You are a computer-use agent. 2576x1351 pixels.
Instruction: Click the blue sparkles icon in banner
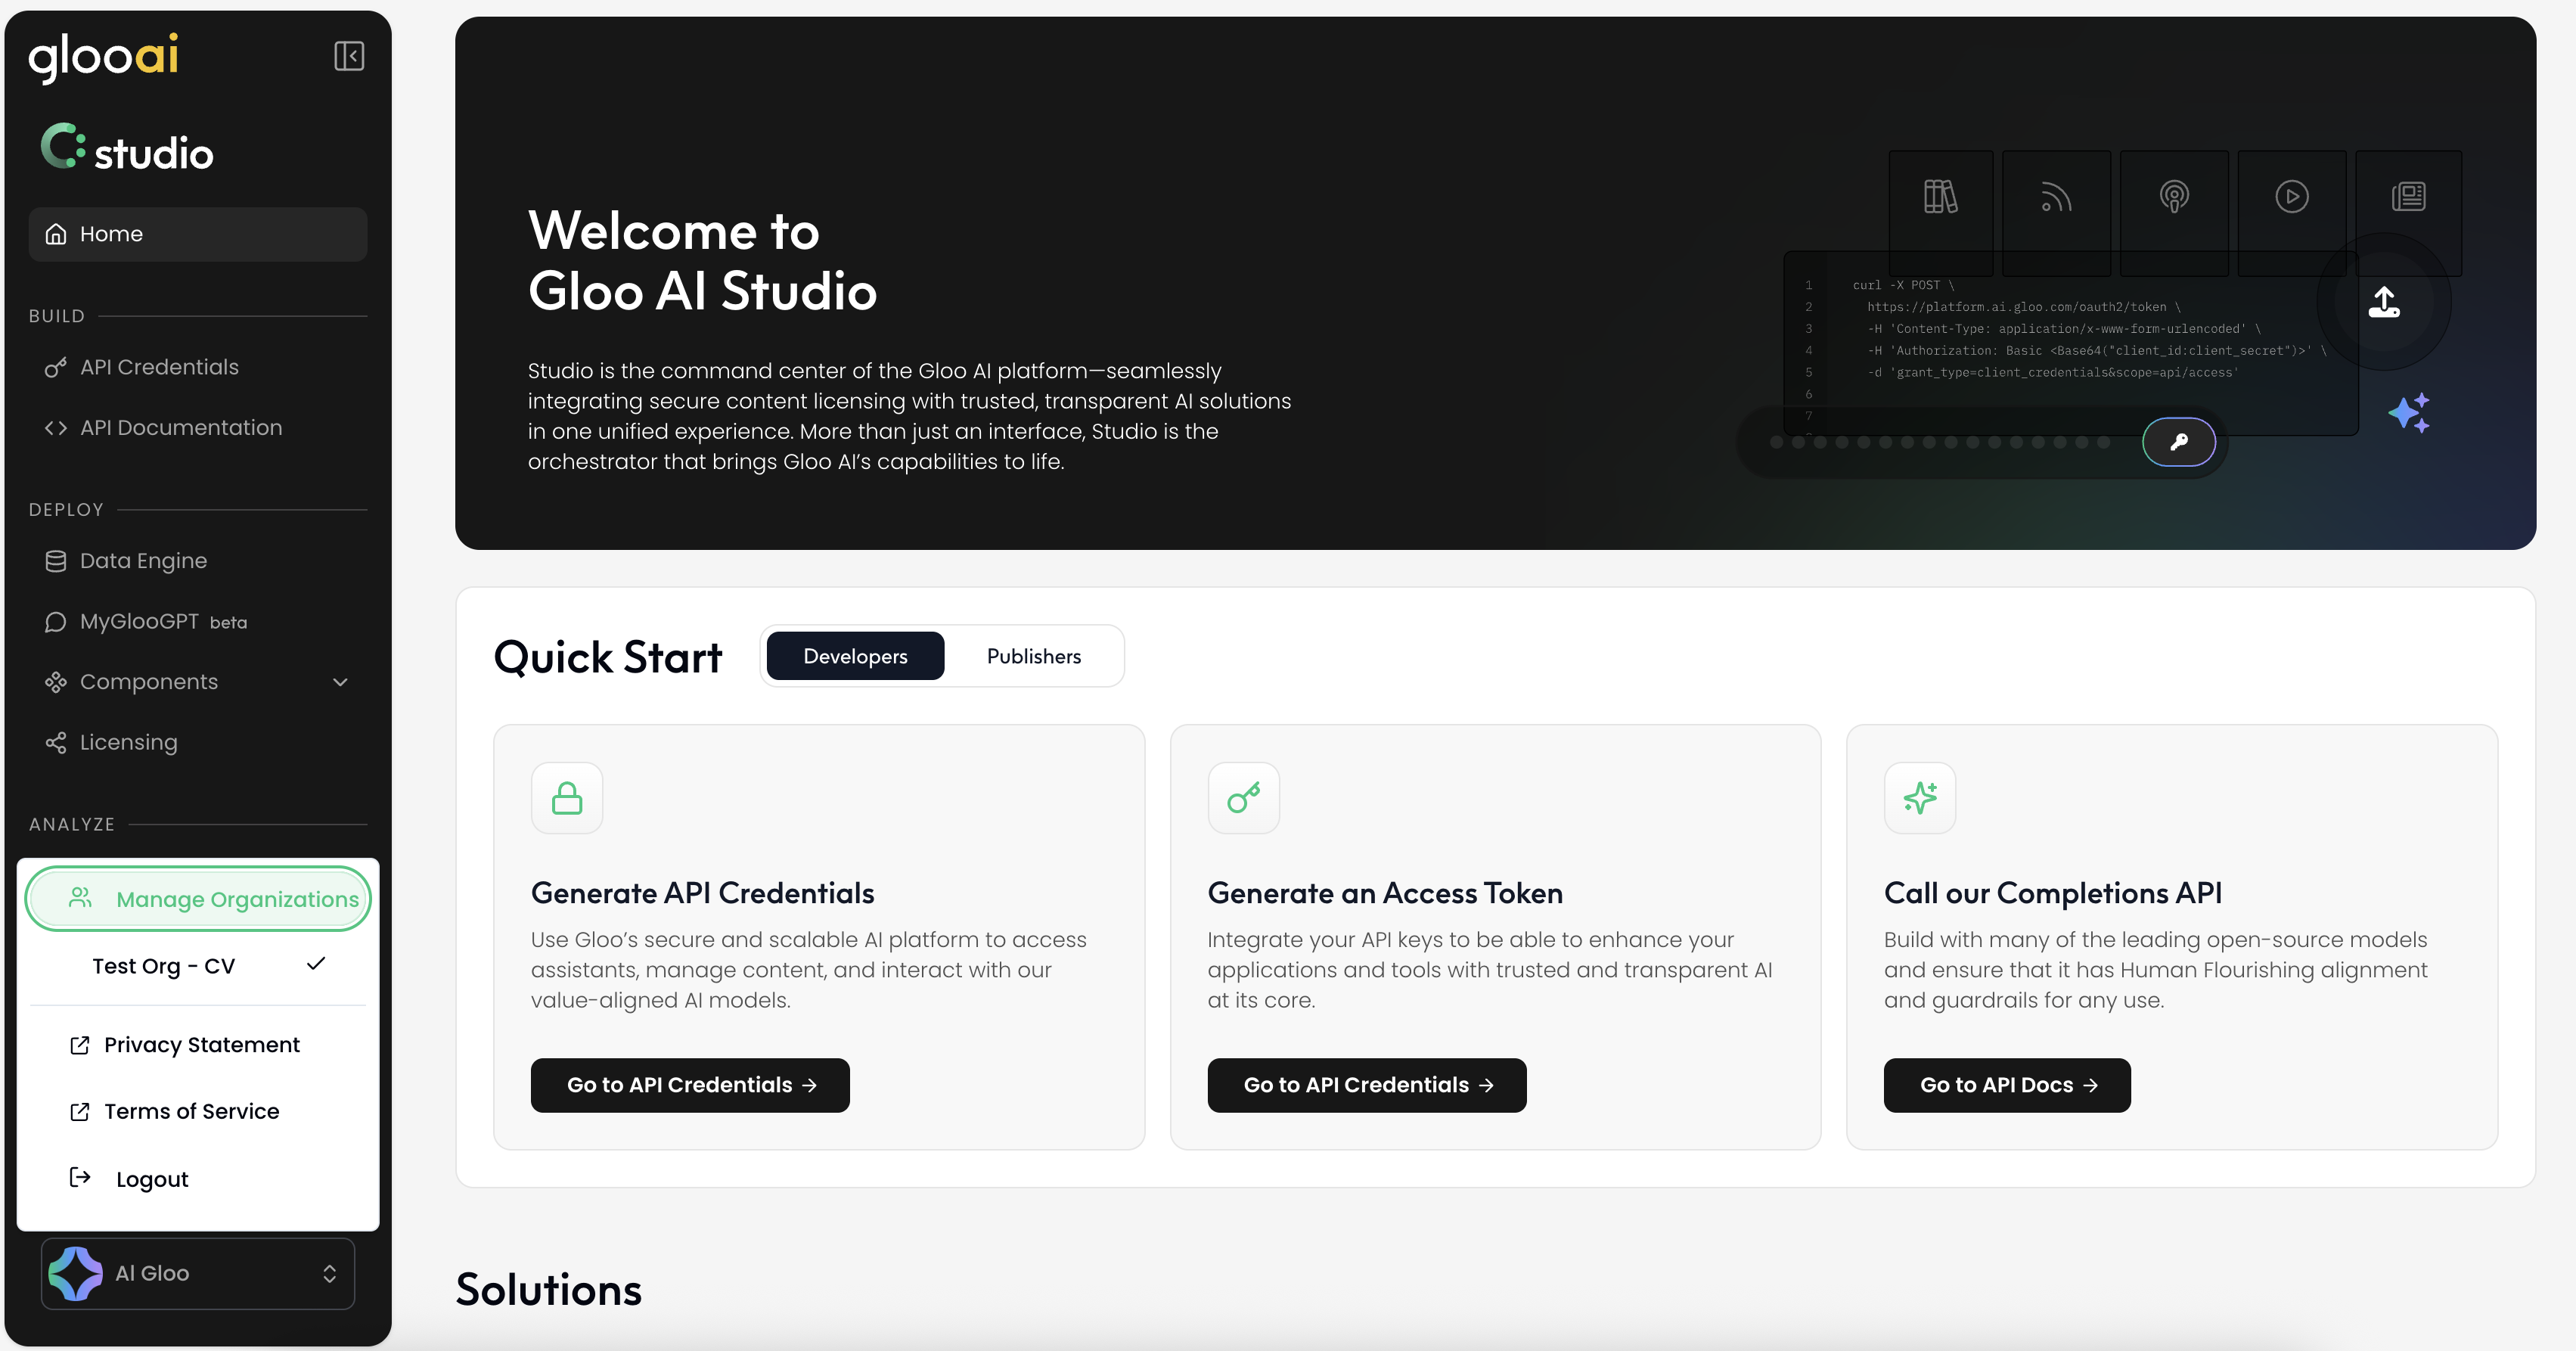[x=2409, y=413]
